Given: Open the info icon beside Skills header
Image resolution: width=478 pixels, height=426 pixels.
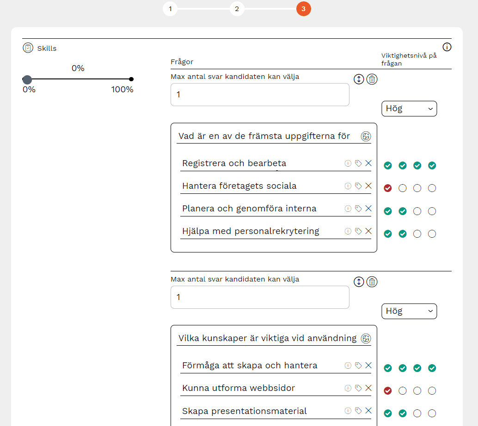Looking at the screenshot, I should 447,47.
